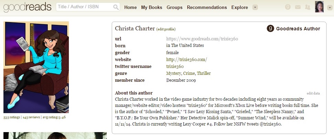Open the friend requests icon
This screenshot has height=139, width=334.
[x=307, y=7]
